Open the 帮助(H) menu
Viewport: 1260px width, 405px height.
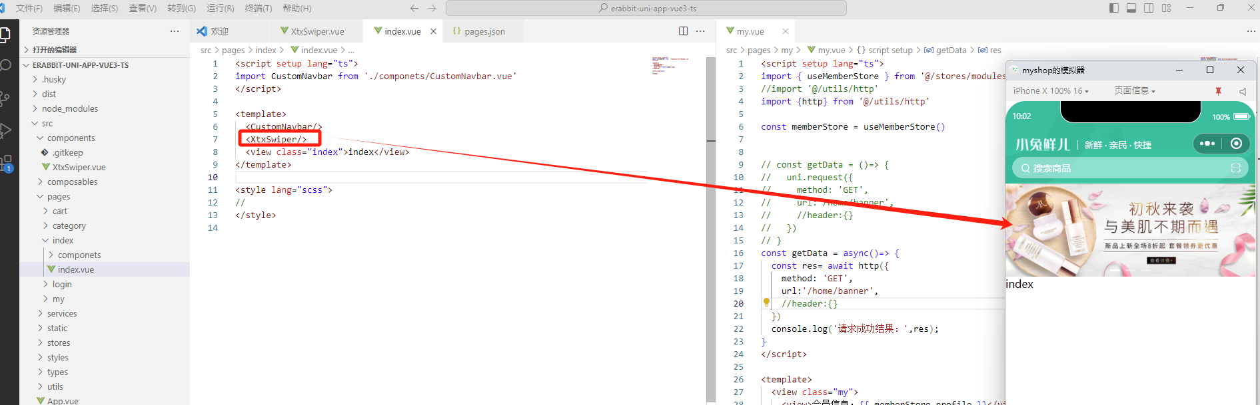(x=297, y=8)
